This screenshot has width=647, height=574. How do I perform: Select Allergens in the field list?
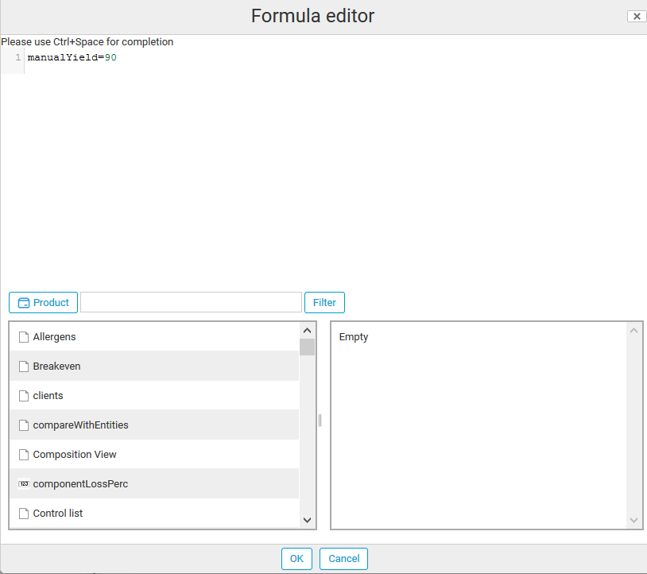click(154, 337)
